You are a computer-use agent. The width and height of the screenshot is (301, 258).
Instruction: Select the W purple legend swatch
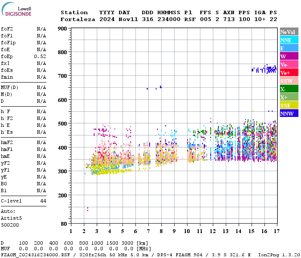coord(289,56)
